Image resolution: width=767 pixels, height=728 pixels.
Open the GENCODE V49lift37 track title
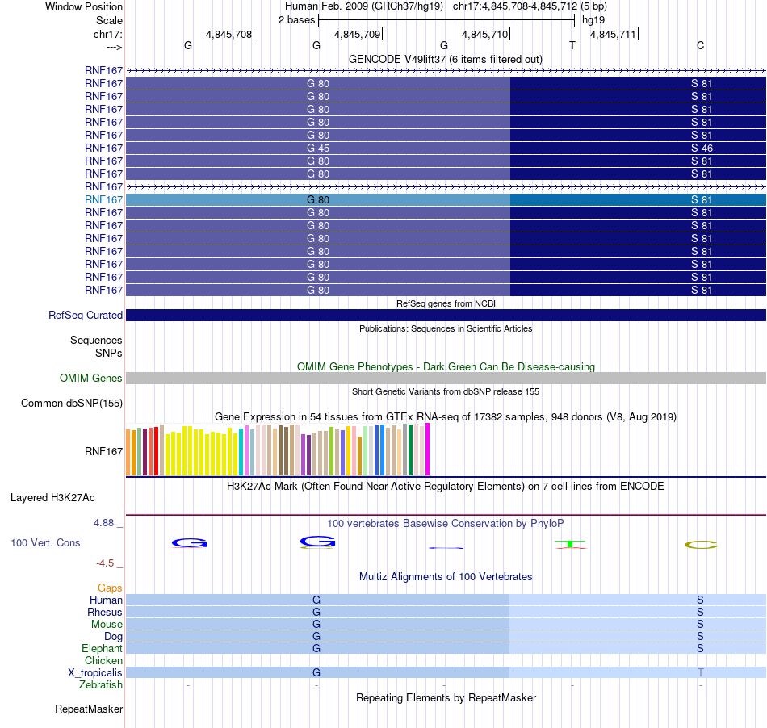(x=445, y=59)
